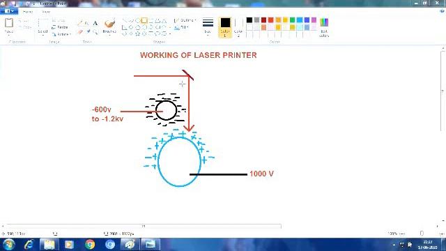Image resolution: width=446 pixels, height=251 pixels.
Task: Select the Color picker eyedropper tool
Action: [89, 31]
